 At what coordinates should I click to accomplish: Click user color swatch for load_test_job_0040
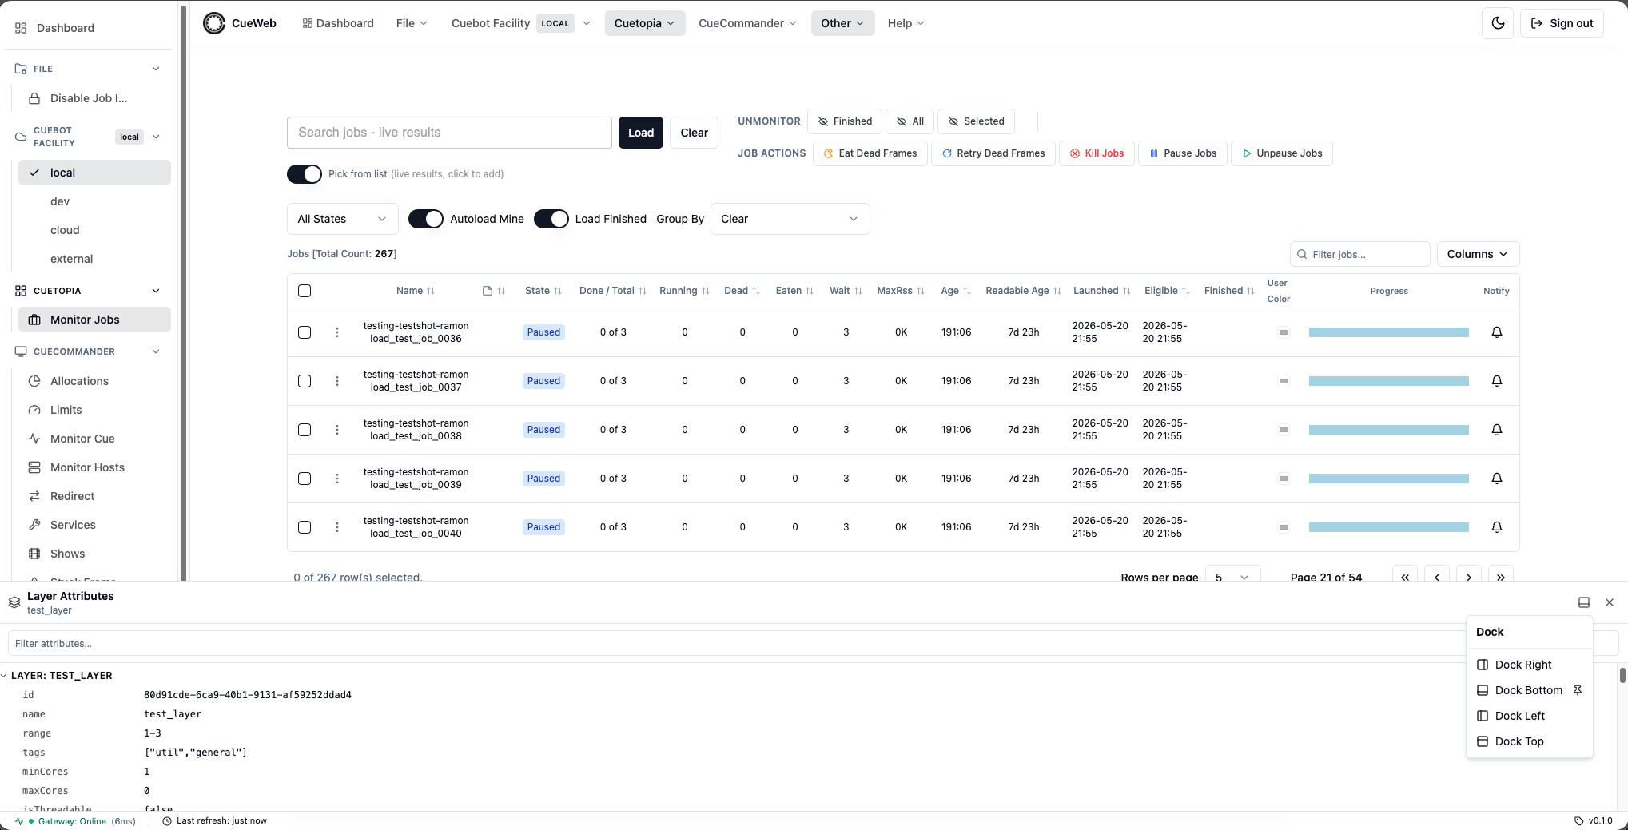(1284, 527)
